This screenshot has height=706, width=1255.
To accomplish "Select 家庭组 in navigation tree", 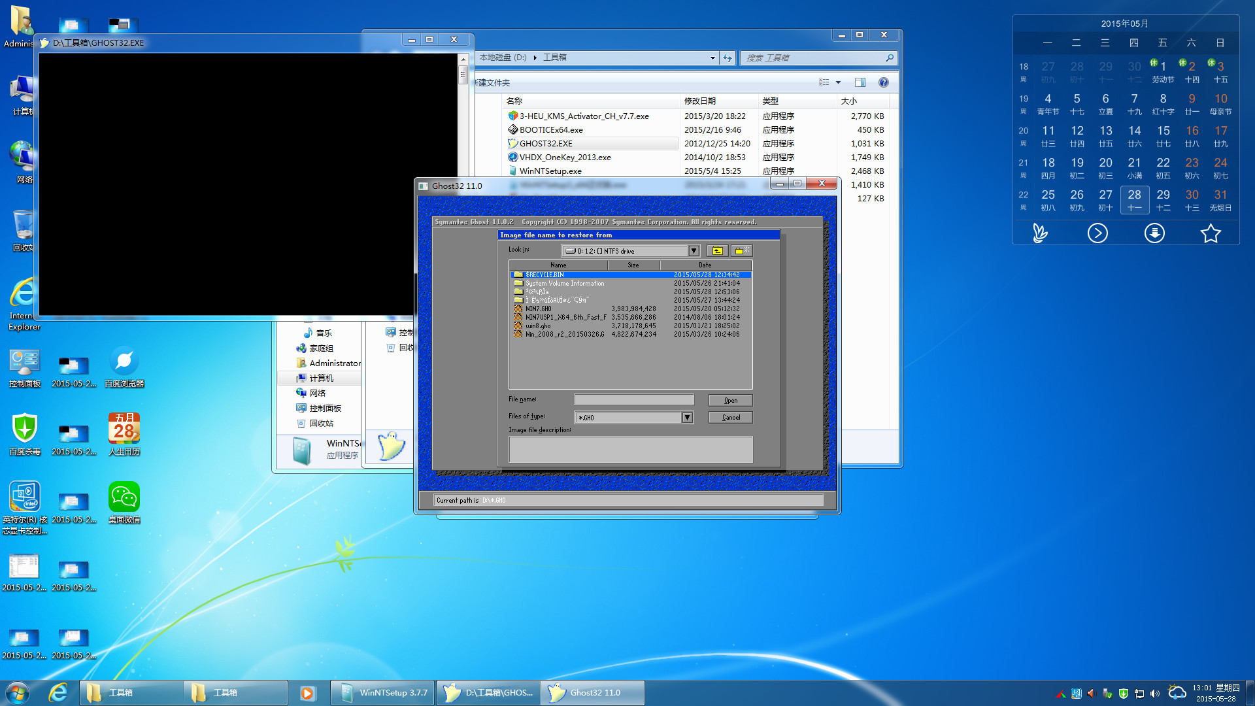I will coord(322,348).
